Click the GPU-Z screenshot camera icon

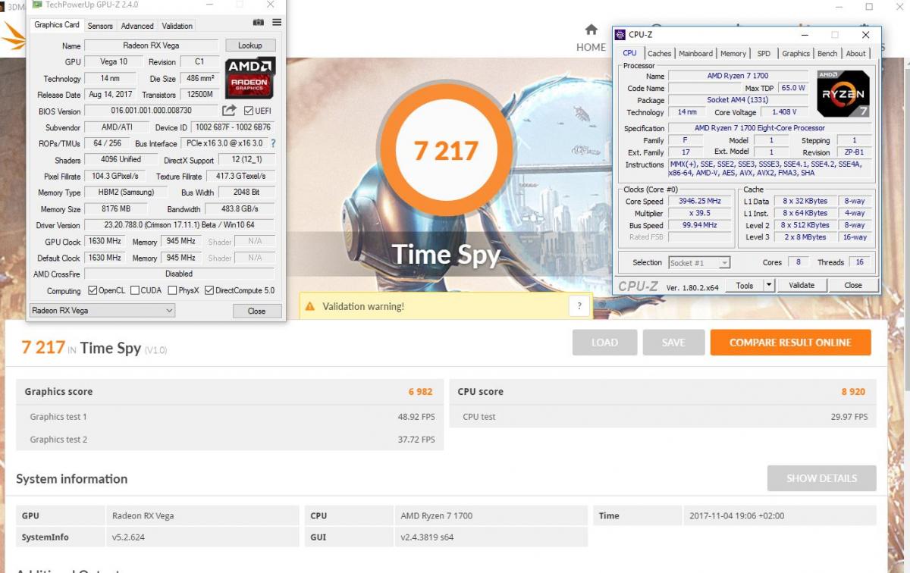tap(259, 23)
